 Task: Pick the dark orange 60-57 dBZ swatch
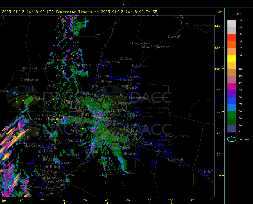point(232,45)
